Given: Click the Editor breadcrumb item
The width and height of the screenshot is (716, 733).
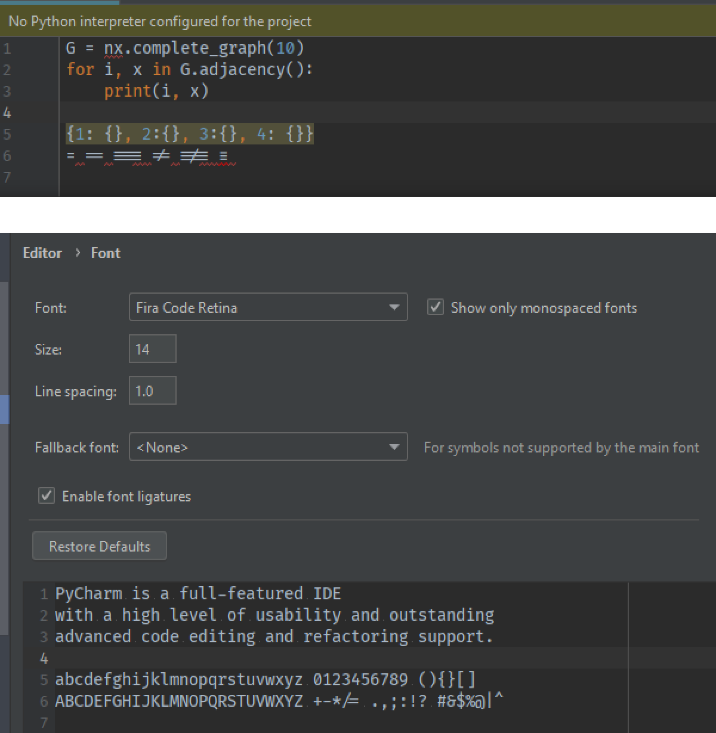Looking at the screenshot, I should point(42,252).
